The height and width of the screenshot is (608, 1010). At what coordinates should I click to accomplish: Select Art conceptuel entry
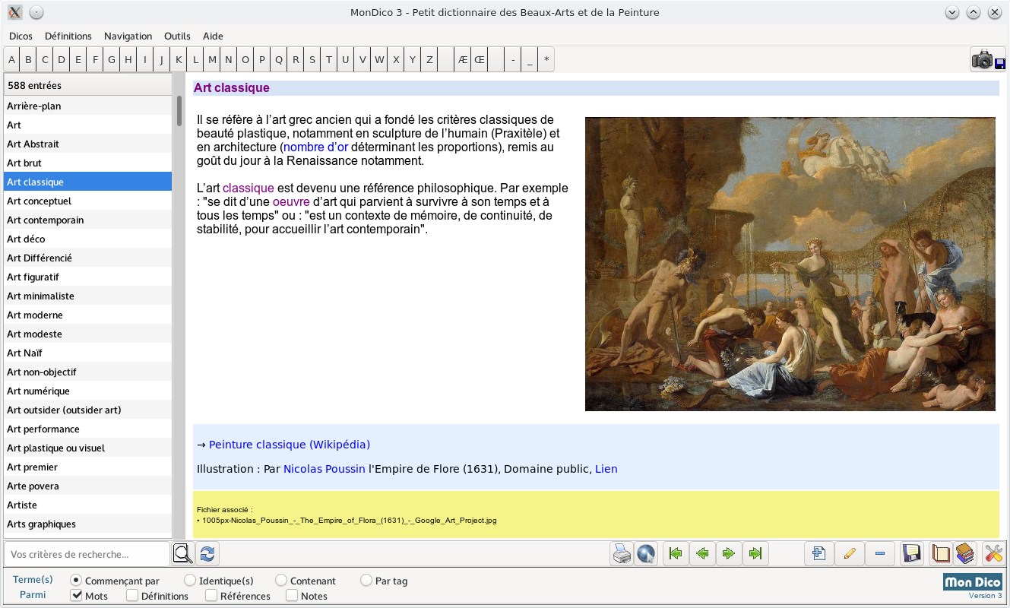[x=88, y=201]
